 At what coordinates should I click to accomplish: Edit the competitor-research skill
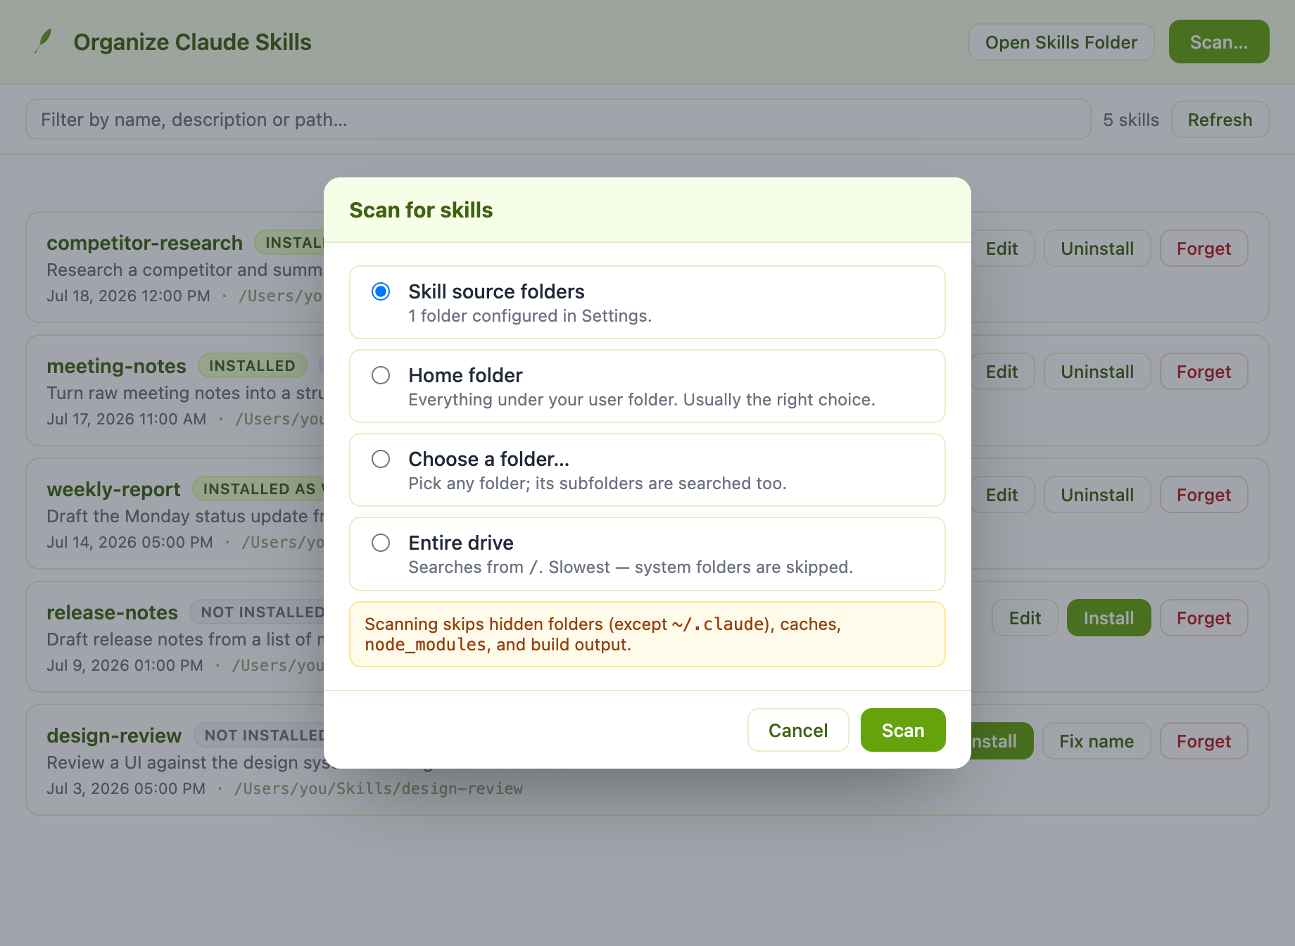pyautogui.click(x=1002, y=248)
